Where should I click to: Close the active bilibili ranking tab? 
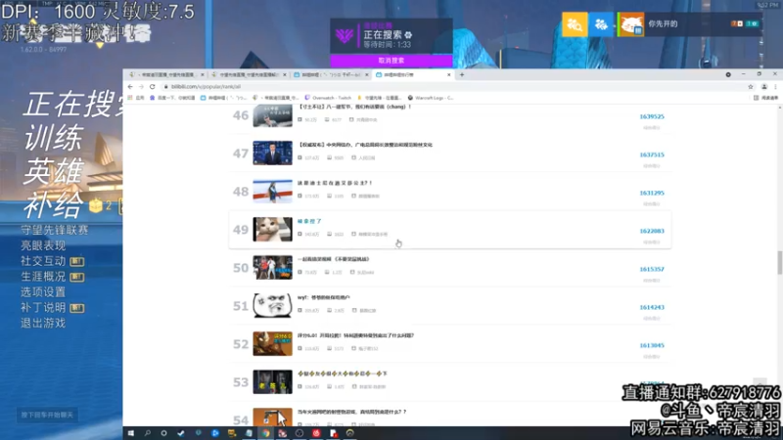click(448, 75)
